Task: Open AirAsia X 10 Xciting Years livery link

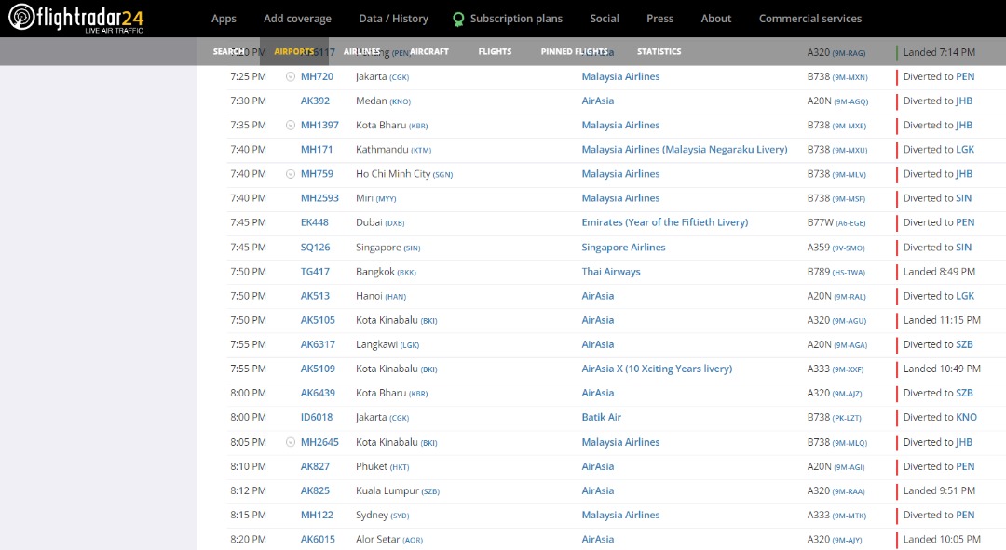Action: point(657,369)
